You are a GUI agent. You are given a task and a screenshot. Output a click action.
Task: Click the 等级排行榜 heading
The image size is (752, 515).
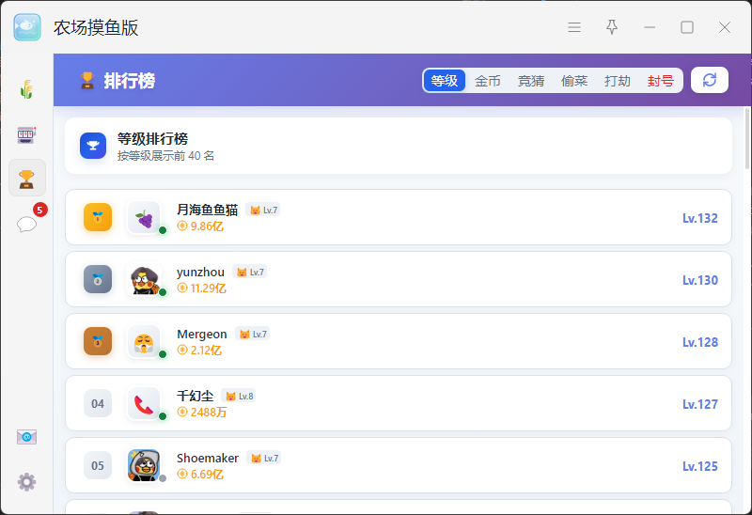tap(152, 138)
